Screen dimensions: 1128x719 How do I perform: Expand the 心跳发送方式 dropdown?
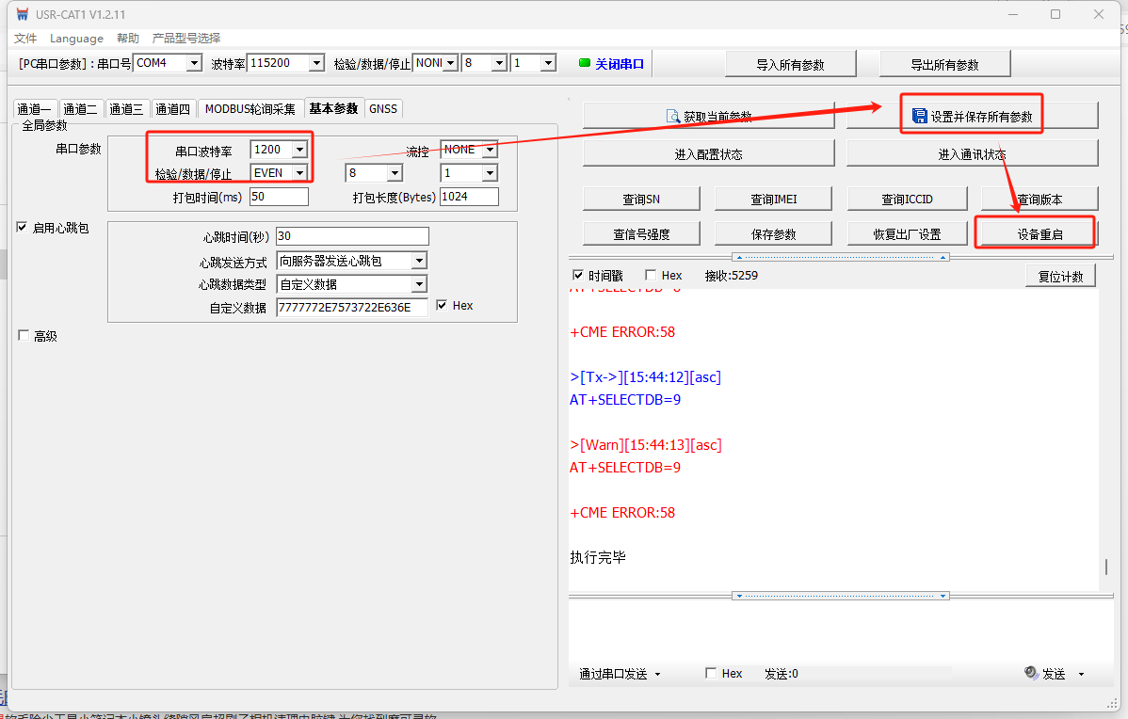(x=419, y=261)
